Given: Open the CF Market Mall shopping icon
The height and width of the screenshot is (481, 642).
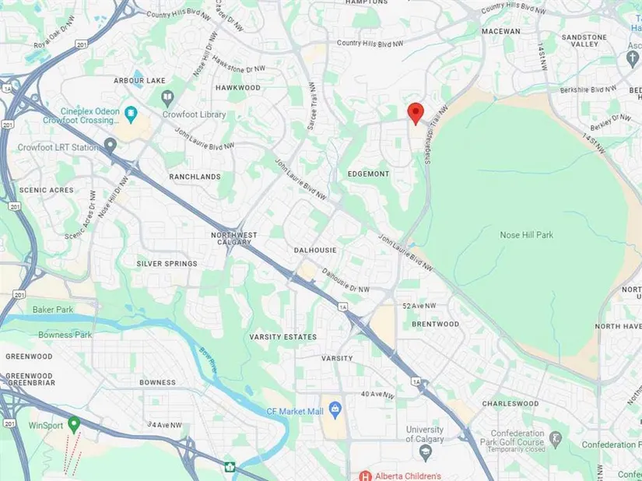Looking at the screenshot, I should (x=335, y=411).
